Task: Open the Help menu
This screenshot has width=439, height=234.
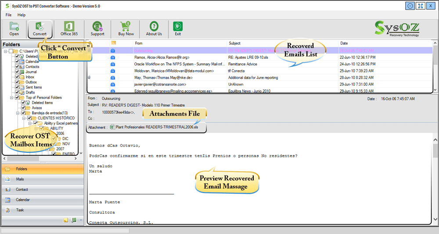Action: (x=22, y=15)
